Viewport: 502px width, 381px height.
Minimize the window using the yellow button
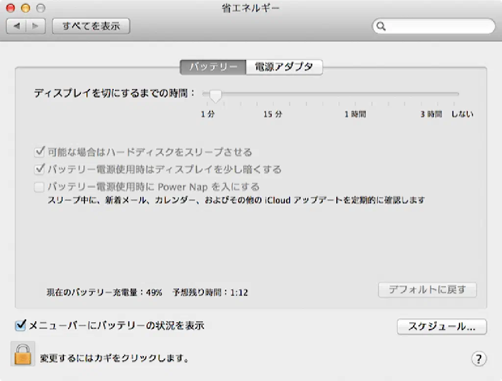tap(26, 8)
